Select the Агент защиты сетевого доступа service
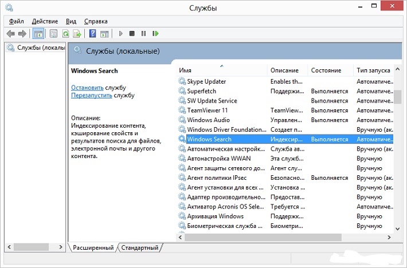The image size is (407, 268). pyautogui.click(x=226, y=168)
